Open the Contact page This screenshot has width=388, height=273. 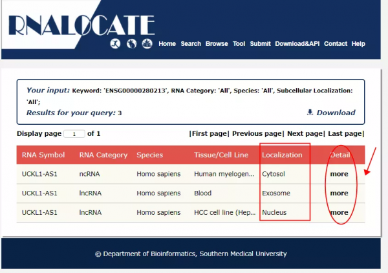(x=336, y=44)
